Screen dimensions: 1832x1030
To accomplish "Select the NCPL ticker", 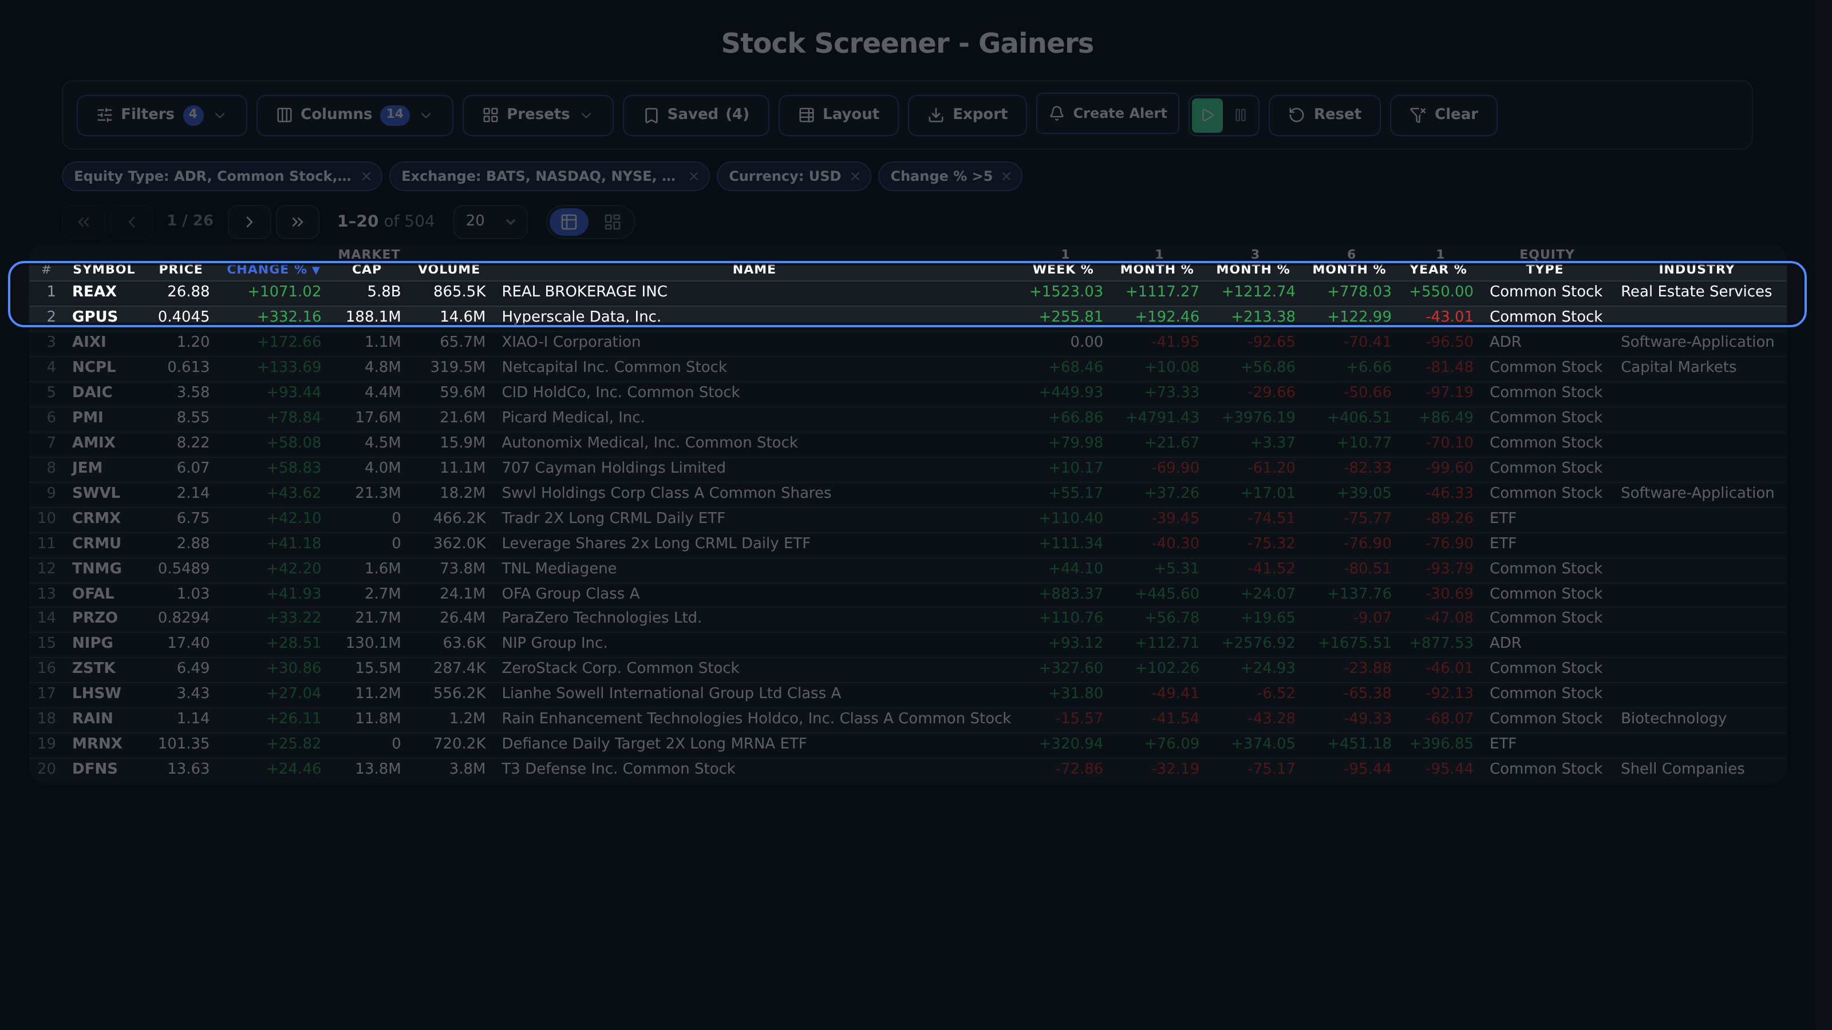I will coord(94,367).
